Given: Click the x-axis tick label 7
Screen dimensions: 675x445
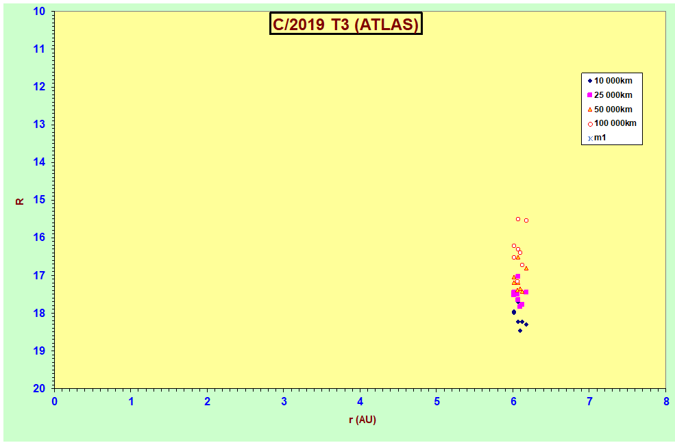Looking at the screenshot, I should coord(590,402).
